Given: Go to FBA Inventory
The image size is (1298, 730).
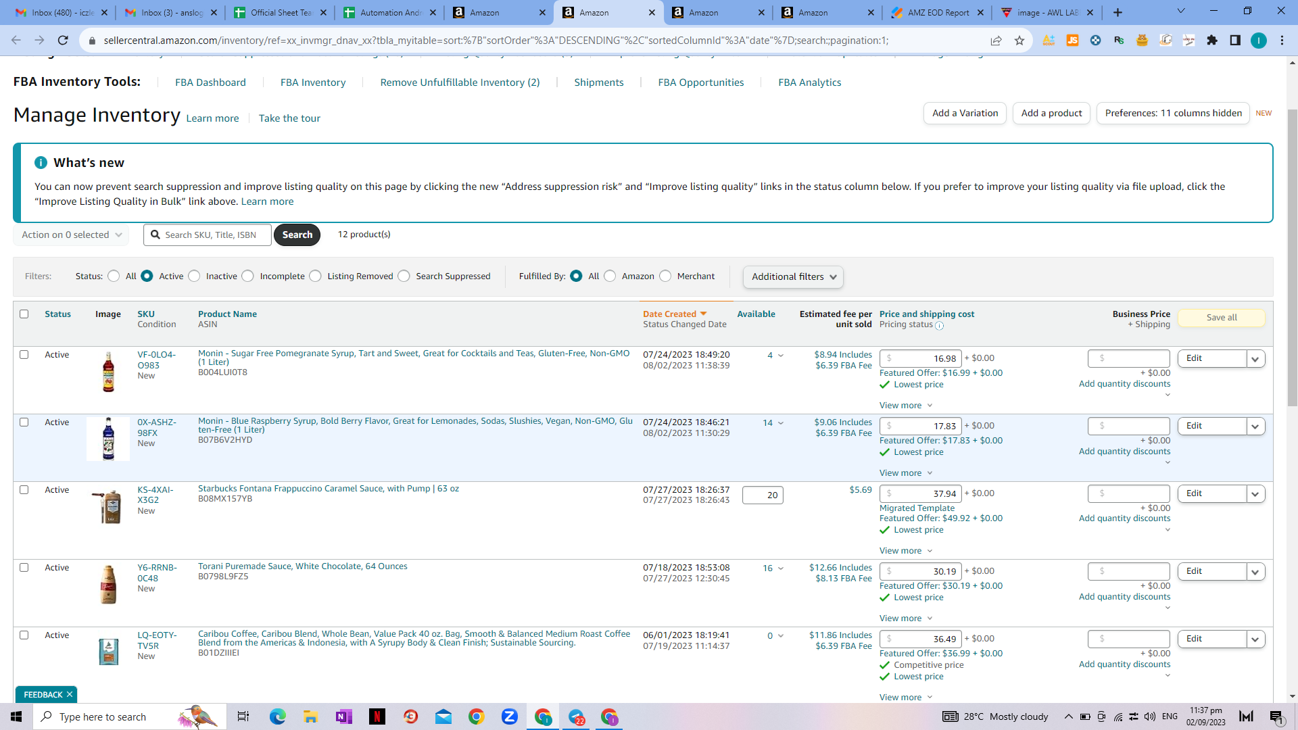Looking at the screenshot, I should pyautogui.click(x=313, y=82).
